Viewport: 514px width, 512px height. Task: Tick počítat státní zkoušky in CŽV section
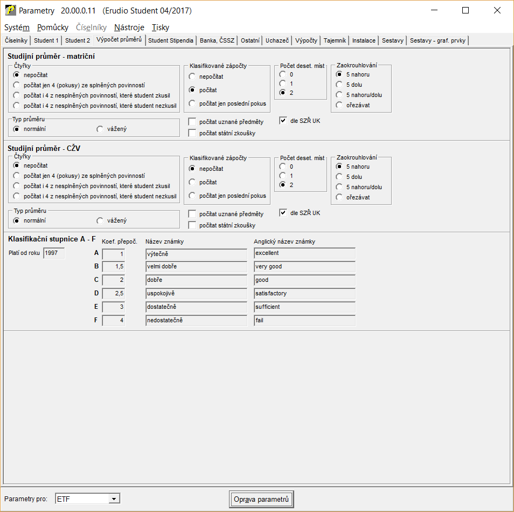click(192, 225)
